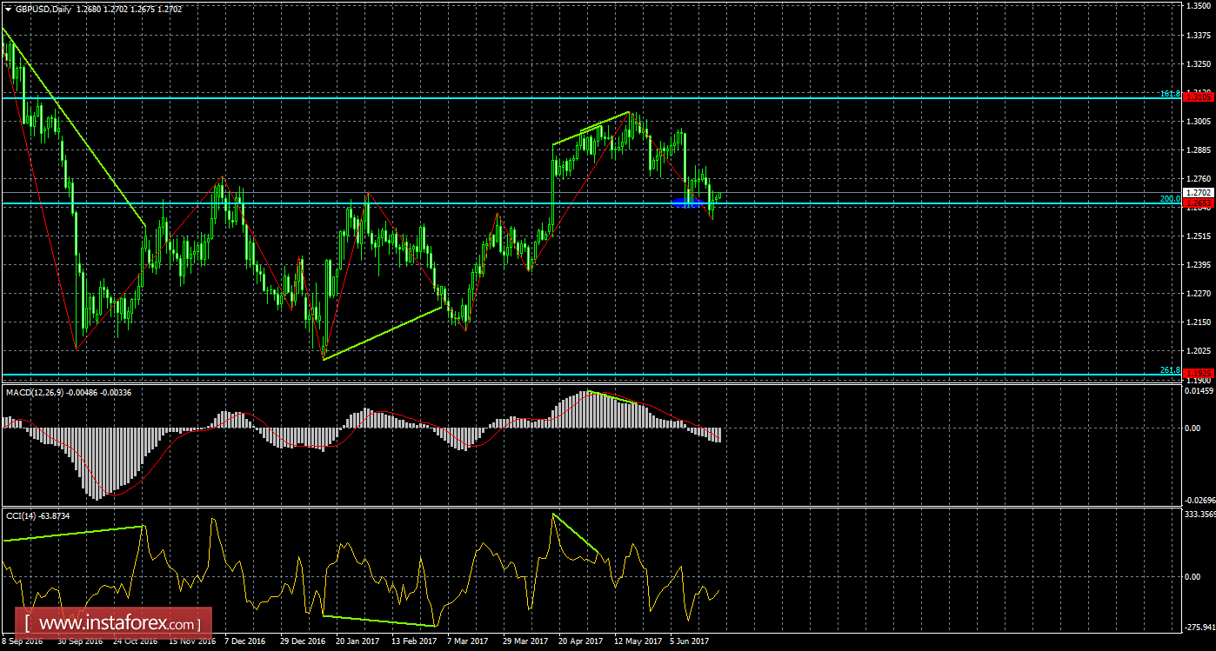Click the 20 Apr 2017 date label
The height and width of the screenshot is (651, 1216).
580,641
